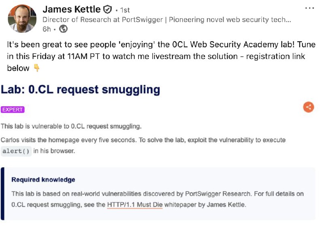Click the Director of Research headline
Viewport: 324px width, 226px height.
point(166,19)
